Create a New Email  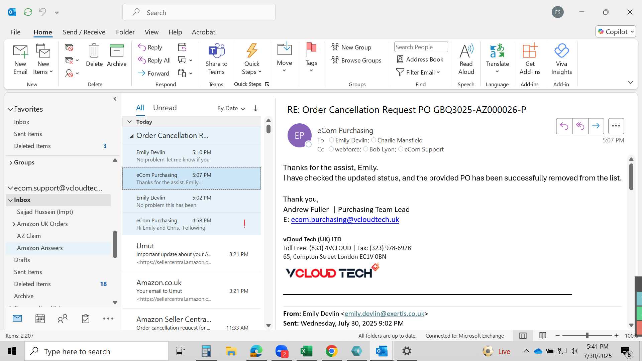point(20,59)
